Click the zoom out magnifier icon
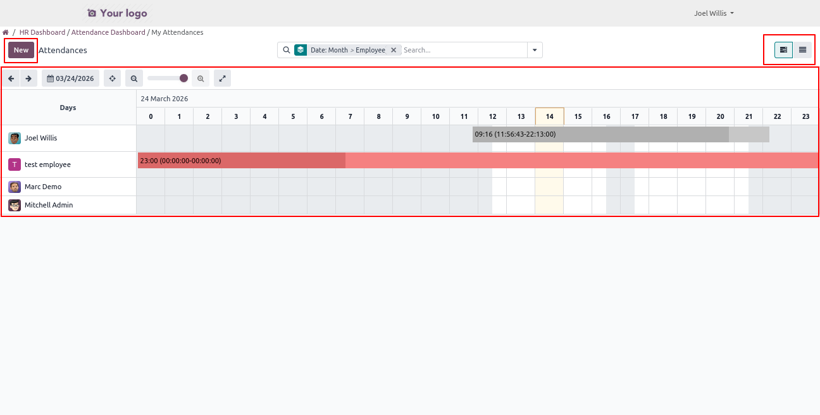 (x=134, y=78)
